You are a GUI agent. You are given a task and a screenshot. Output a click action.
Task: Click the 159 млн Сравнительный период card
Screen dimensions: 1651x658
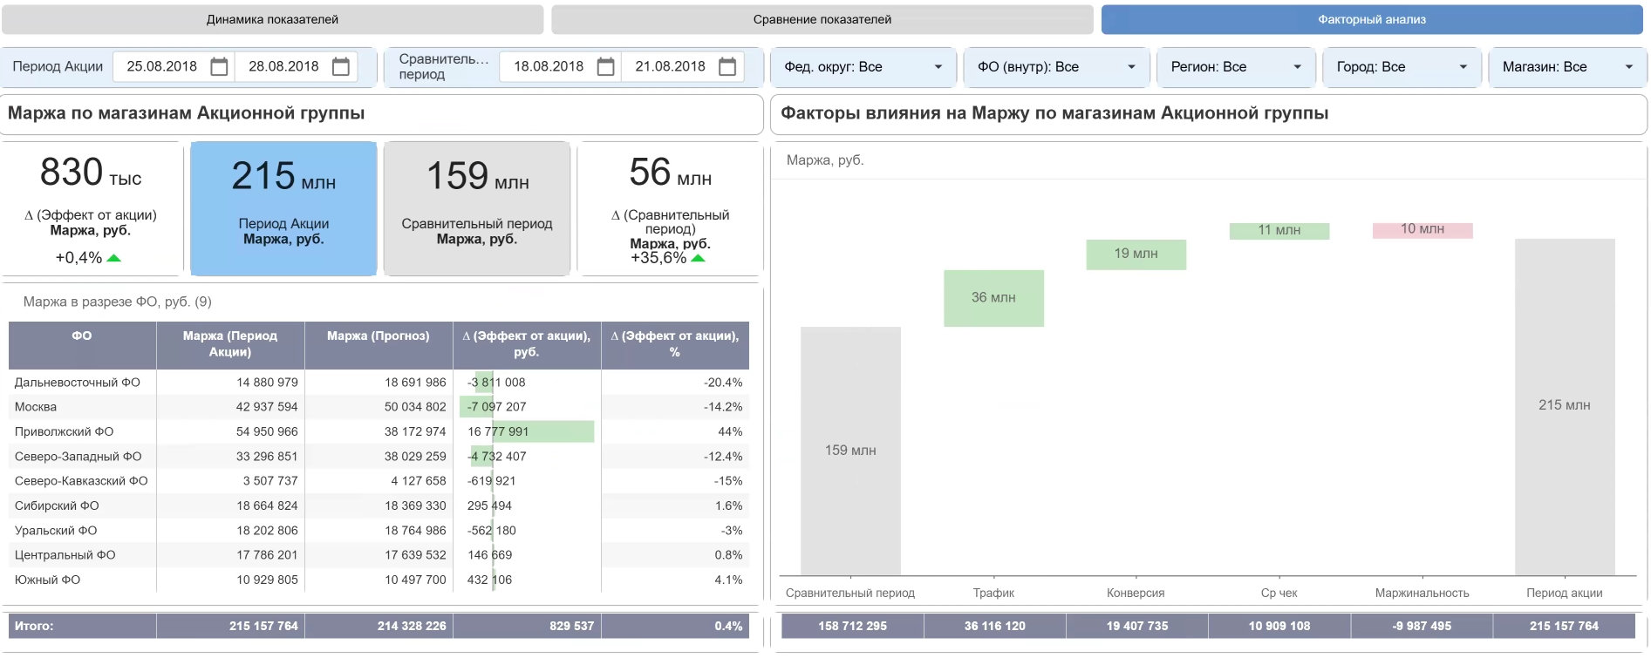477,208
